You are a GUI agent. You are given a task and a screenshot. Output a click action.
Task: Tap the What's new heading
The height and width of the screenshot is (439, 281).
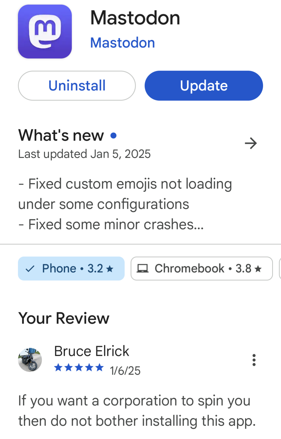(61, 135)
